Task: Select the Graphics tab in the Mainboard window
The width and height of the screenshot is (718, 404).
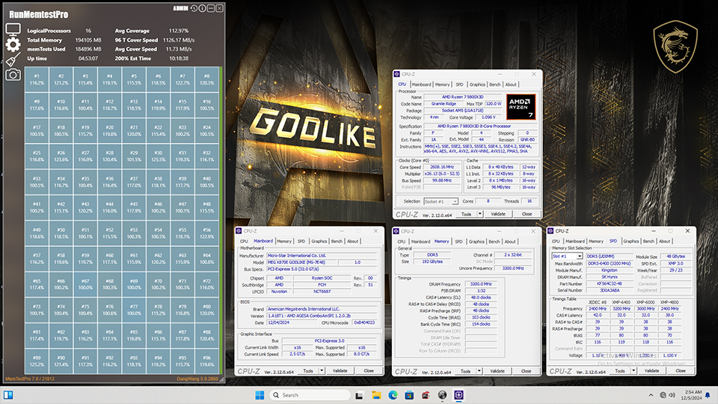Action: coord(319,241)
